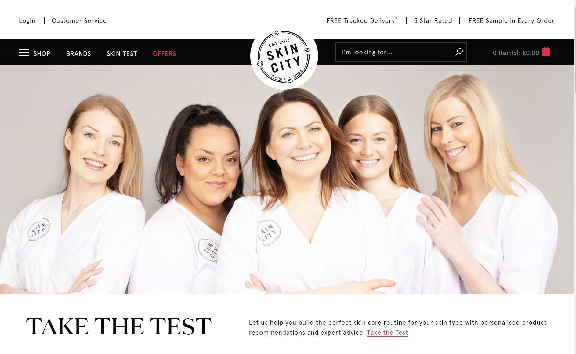The height and width of the screenshot is (354, 576).
Task: Open Customer Service link
Action: click(79, 21)
